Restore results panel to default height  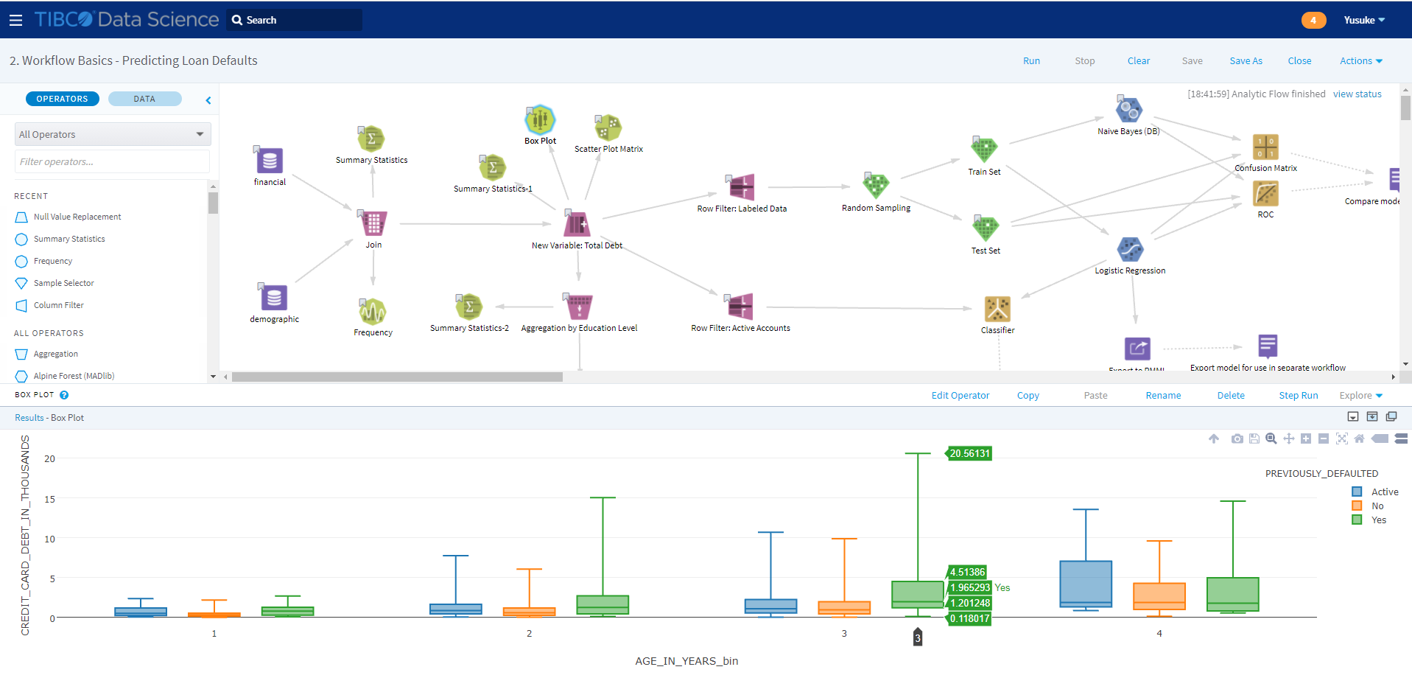coord(1371,417)
